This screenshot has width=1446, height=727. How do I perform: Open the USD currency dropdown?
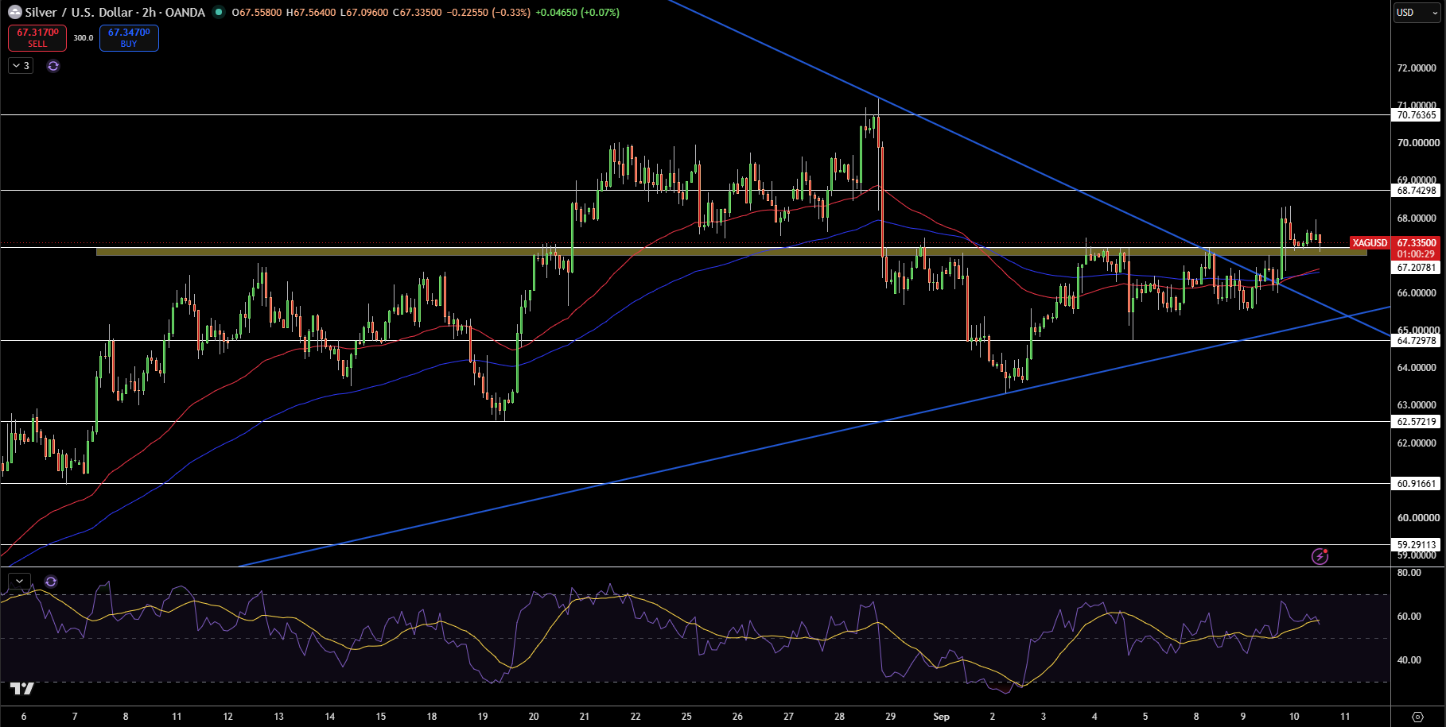point(1418,13)
